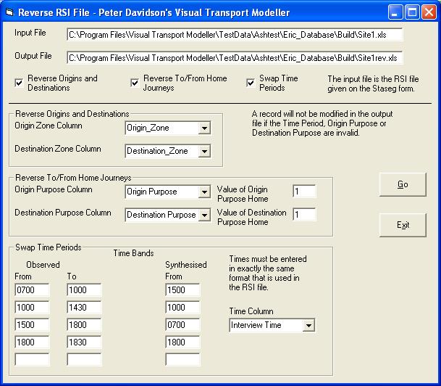Click the Synthesised From field containing 1800

(182, 342)
